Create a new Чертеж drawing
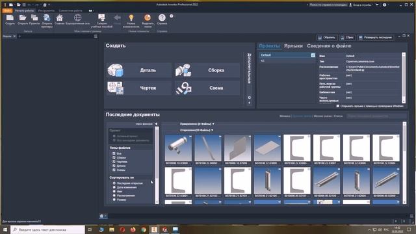 coord(139,88)
